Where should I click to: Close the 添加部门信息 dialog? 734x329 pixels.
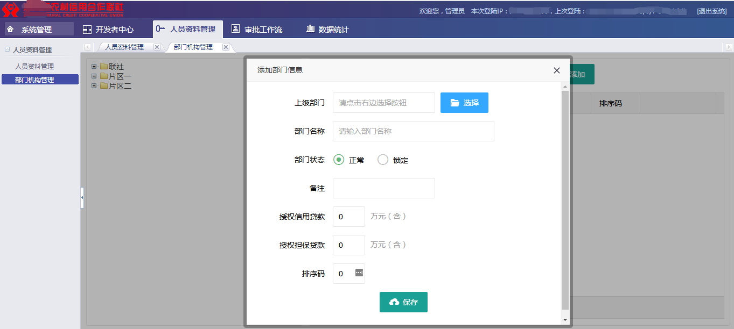(557, 70)
